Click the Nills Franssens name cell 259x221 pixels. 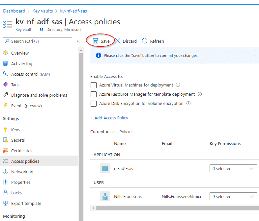128,196
